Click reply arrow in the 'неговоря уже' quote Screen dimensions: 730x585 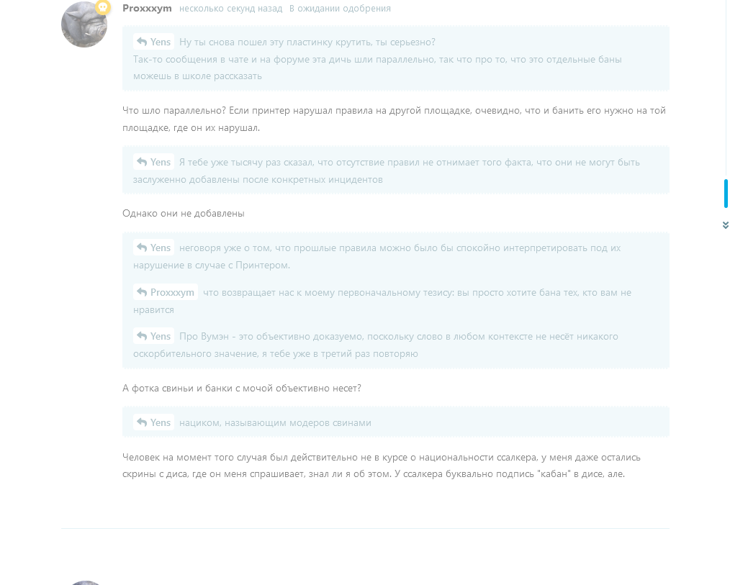[x=142, y=248]
